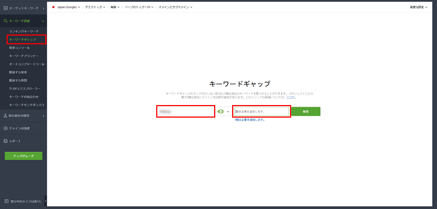Click the red Japan flag icon

click(x=53, y=7)
